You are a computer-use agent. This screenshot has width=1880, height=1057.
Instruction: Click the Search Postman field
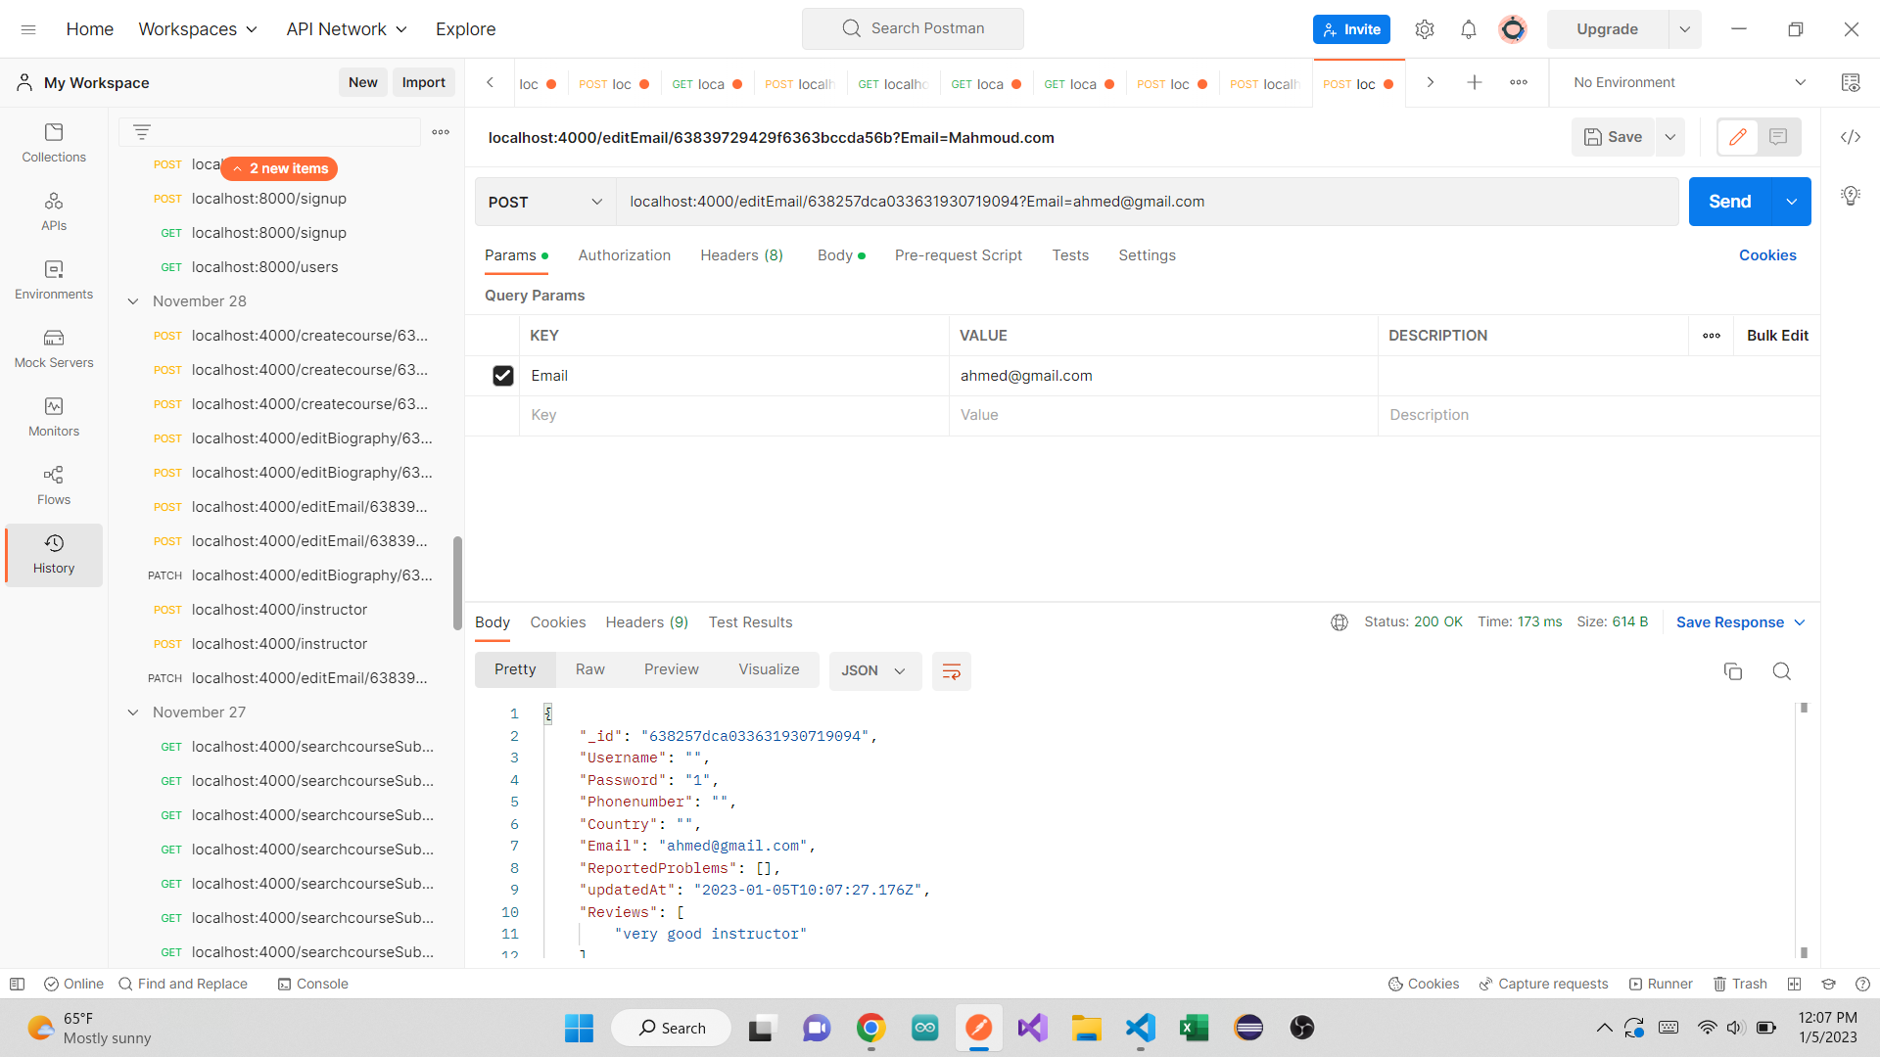click(913, 28)
